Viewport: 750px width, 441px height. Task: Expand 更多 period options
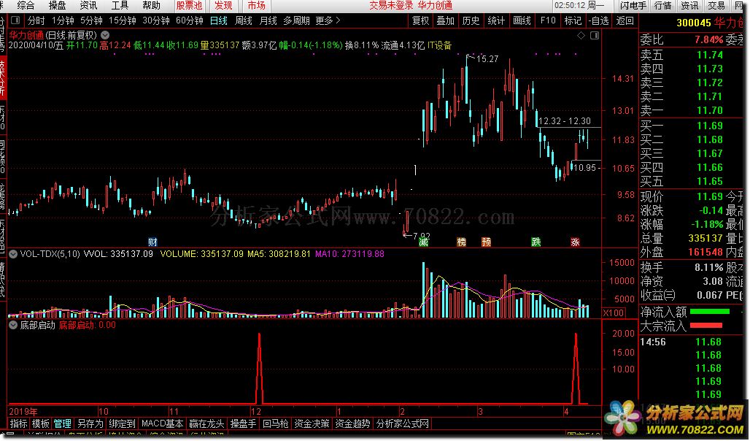pyautogui.click(x=328, y=20)
